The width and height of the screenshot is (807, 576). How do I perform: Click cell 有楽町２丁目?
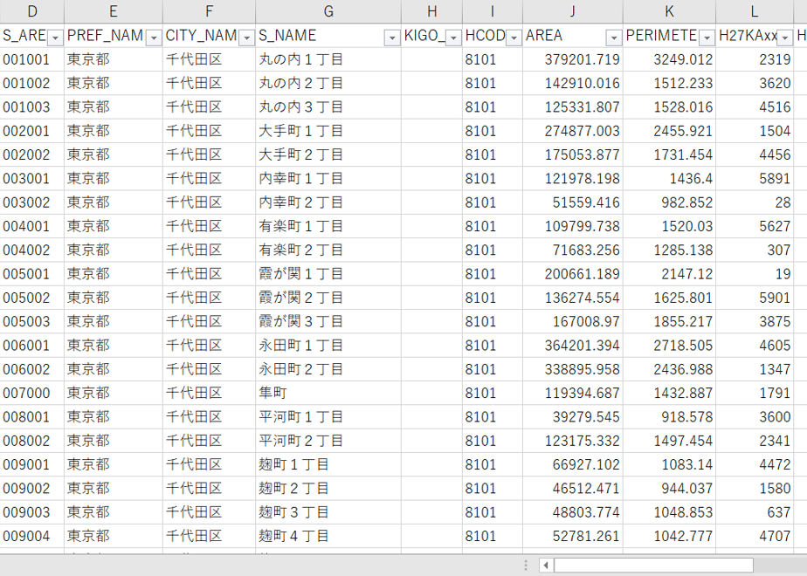[x=328, y=250]
